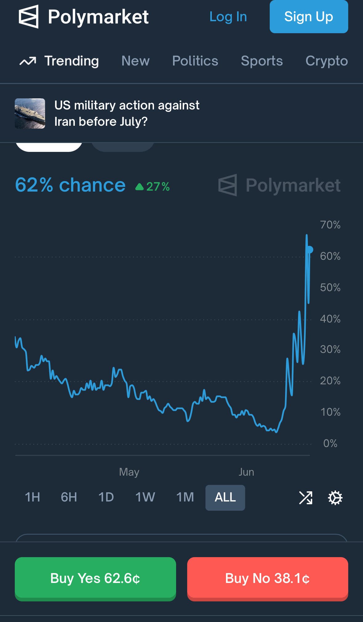363x622 pixels.
Task: Click the Polymarket logo icon in header
Action: 29,17
